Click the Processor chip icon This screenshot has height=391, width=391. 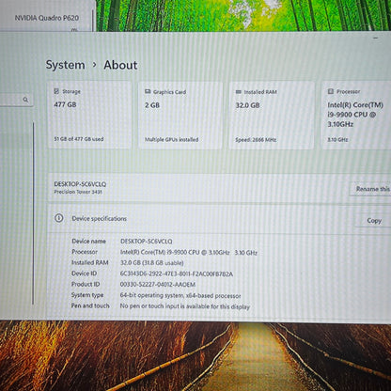click(330, 91)
